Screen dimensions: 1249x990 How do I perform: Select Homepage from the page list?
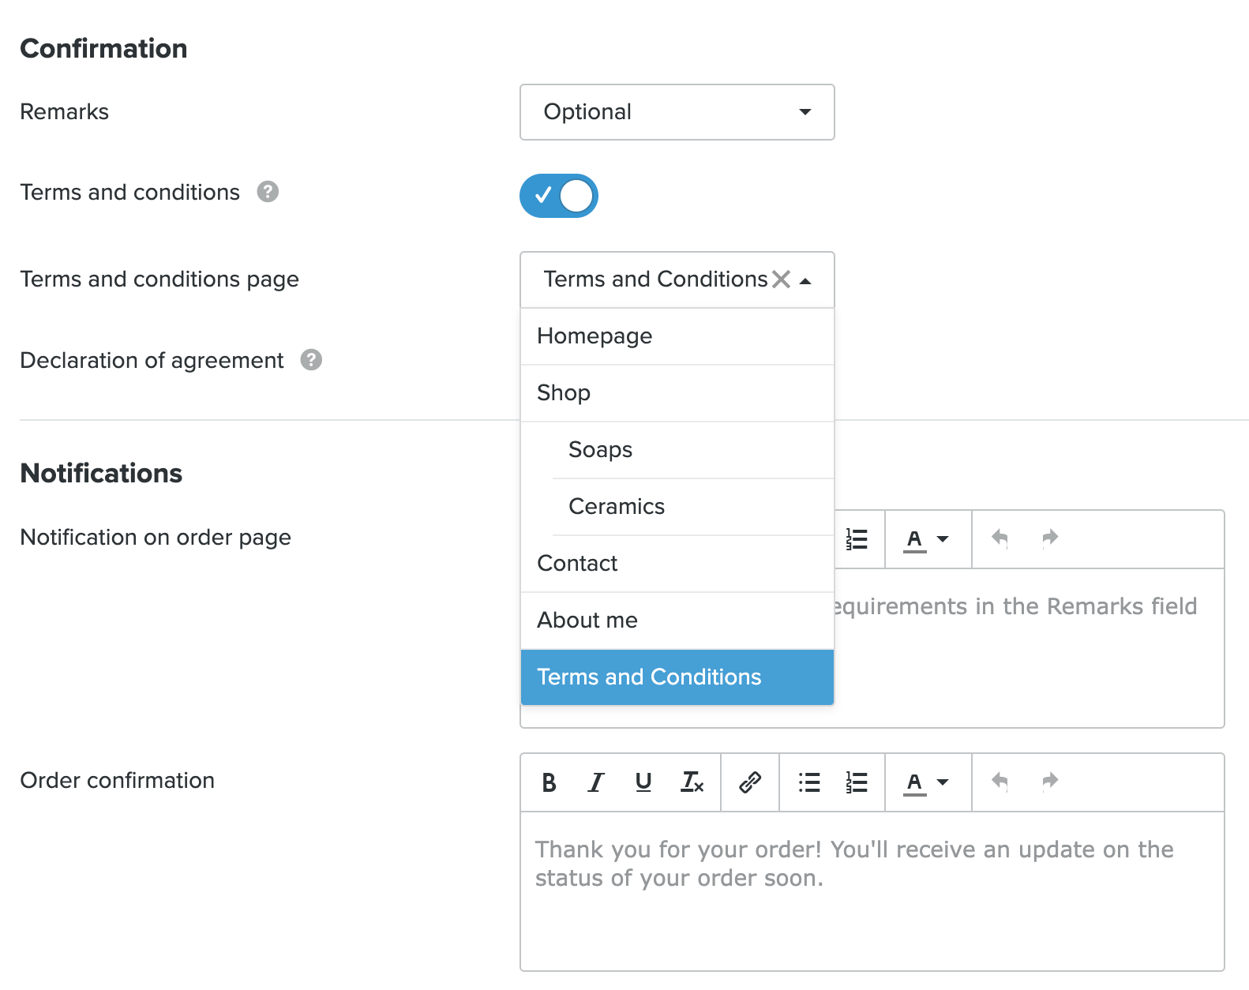594,336
